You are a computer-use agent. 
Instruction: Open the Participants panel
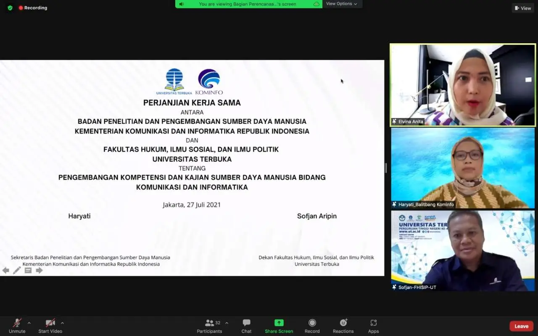tap(209, 325)
